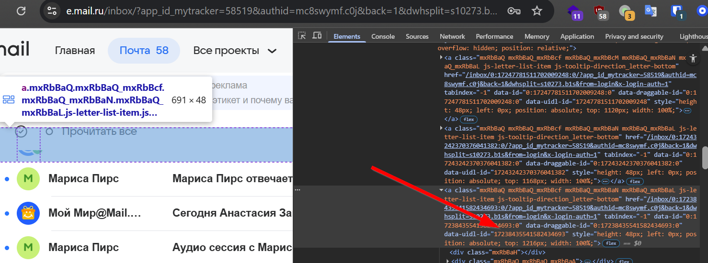Bookmark this page with the star icon

pyautogui.click(x=537, y=11)
